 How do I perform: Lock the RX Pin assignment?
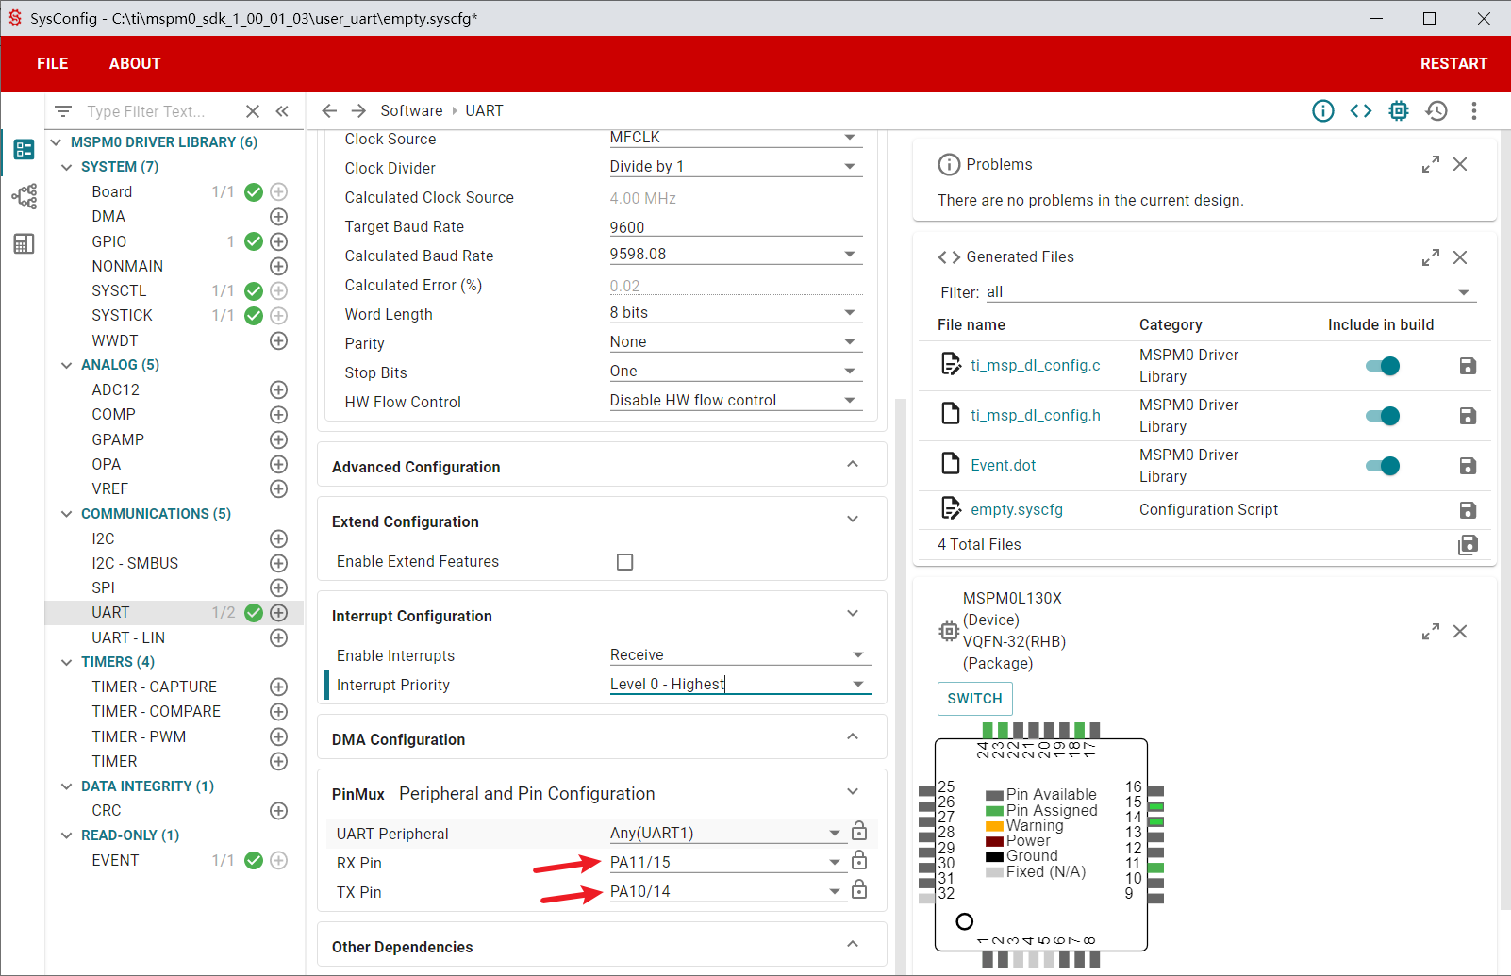click(x=859, y=861)
